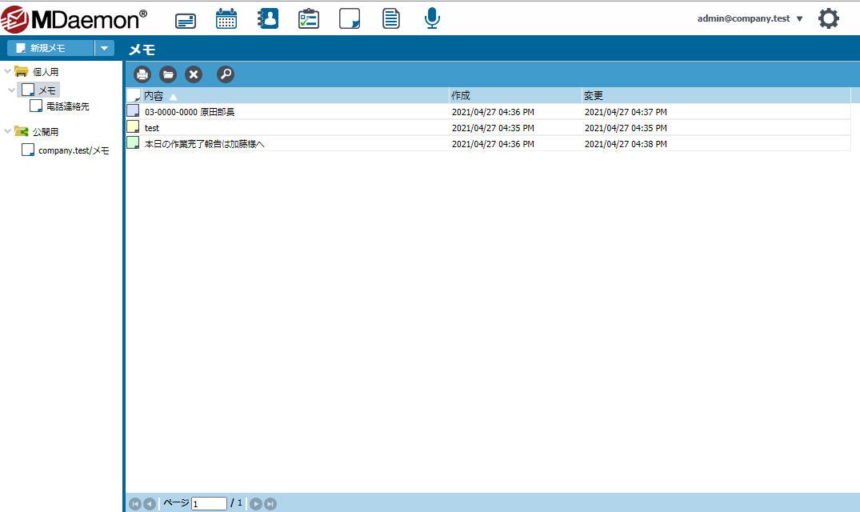Open search with the magnifier icon
This screenshot has width=860, height=512.
(x=226, y=74)
